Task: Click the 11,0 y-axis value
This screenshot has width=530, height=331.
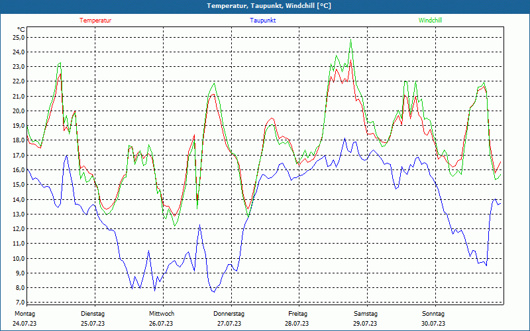Action: point(19,244)
